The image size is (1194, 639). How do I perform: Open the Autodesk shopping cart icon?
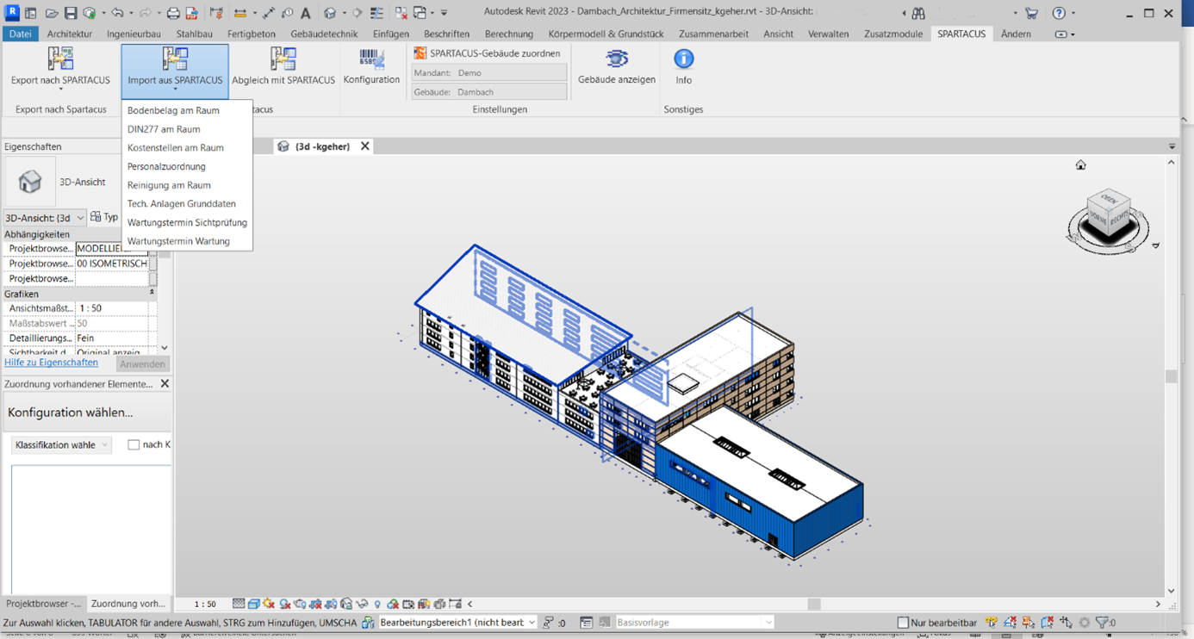coord(1031,13)
